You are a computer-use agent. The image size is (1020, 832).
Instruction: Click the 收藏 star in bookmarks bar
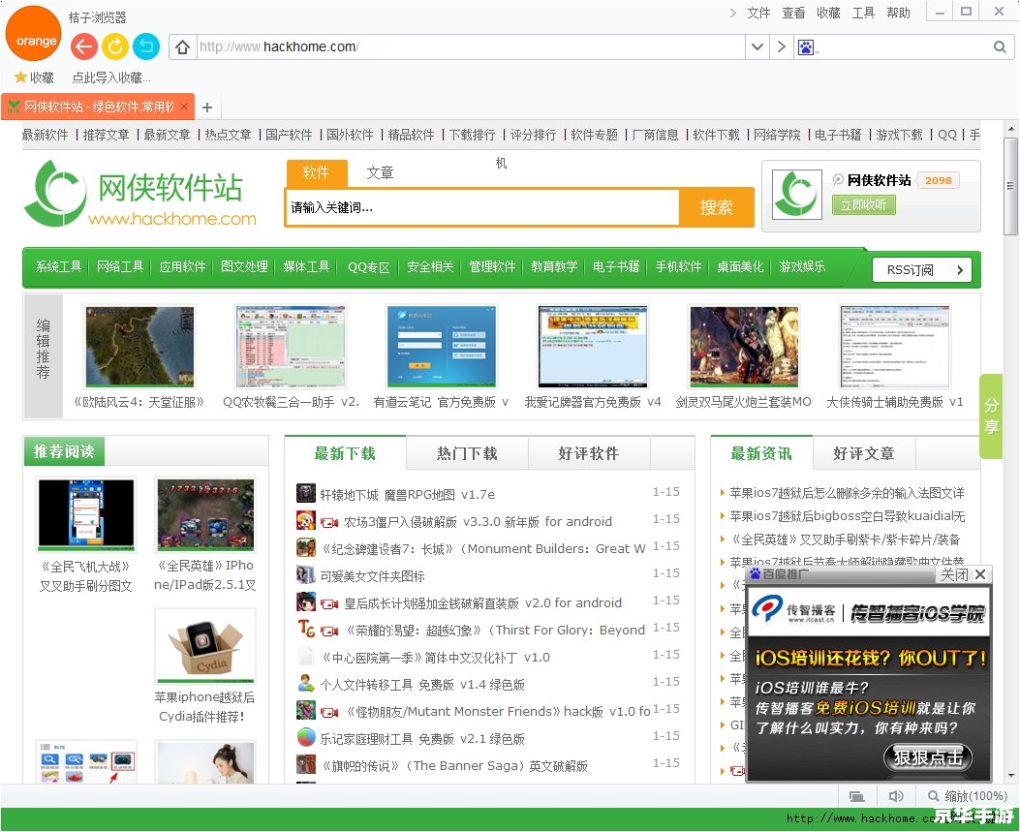click(20, 77)
